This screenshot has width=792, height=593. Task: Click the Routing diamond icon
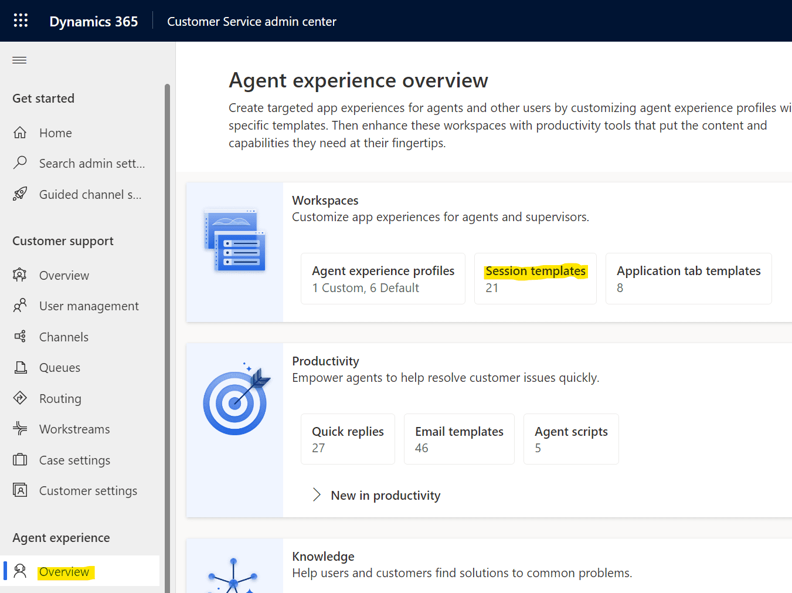pos(20,398)
